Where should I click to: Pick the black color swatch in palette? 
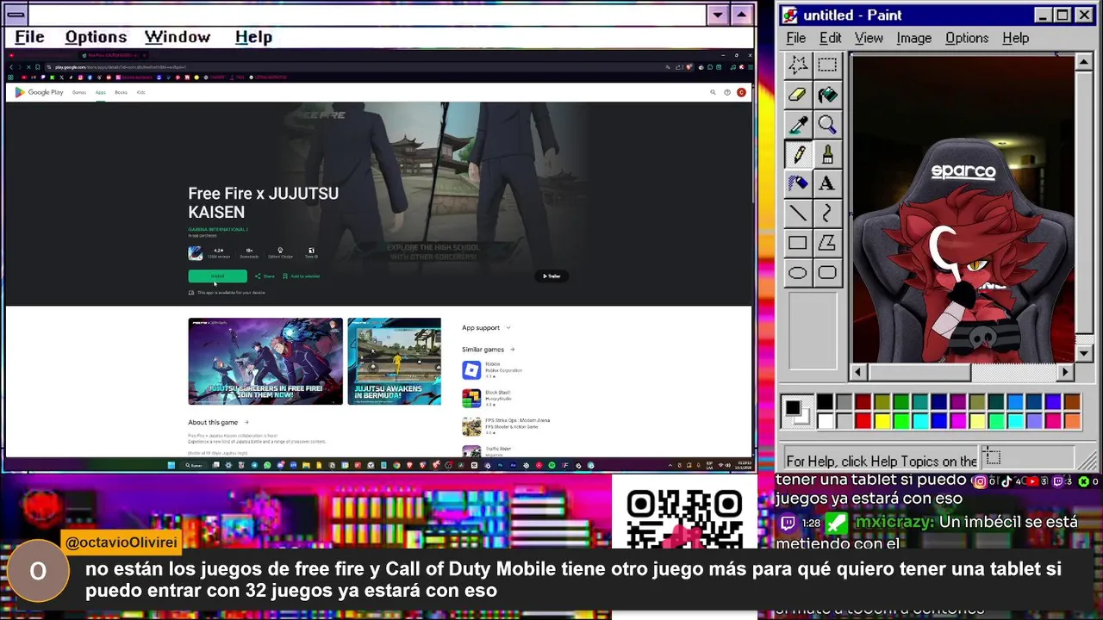click(x=825, y=402)
